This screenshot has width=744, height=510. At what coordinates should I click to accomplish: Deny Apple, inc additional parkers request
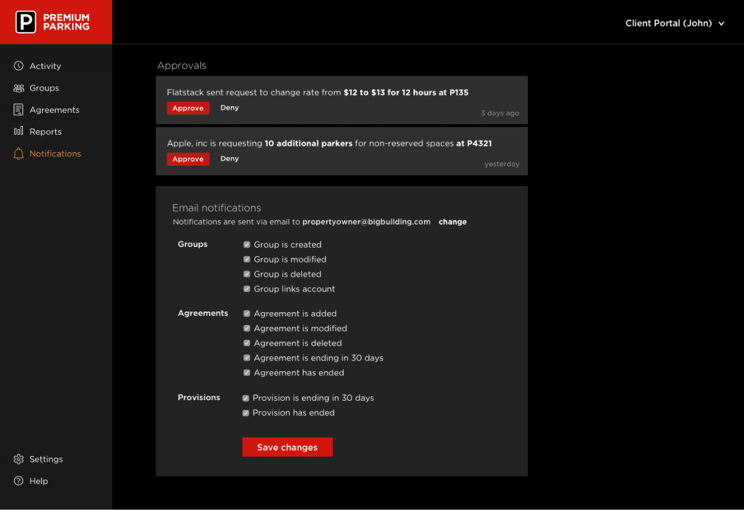point(229,159)
